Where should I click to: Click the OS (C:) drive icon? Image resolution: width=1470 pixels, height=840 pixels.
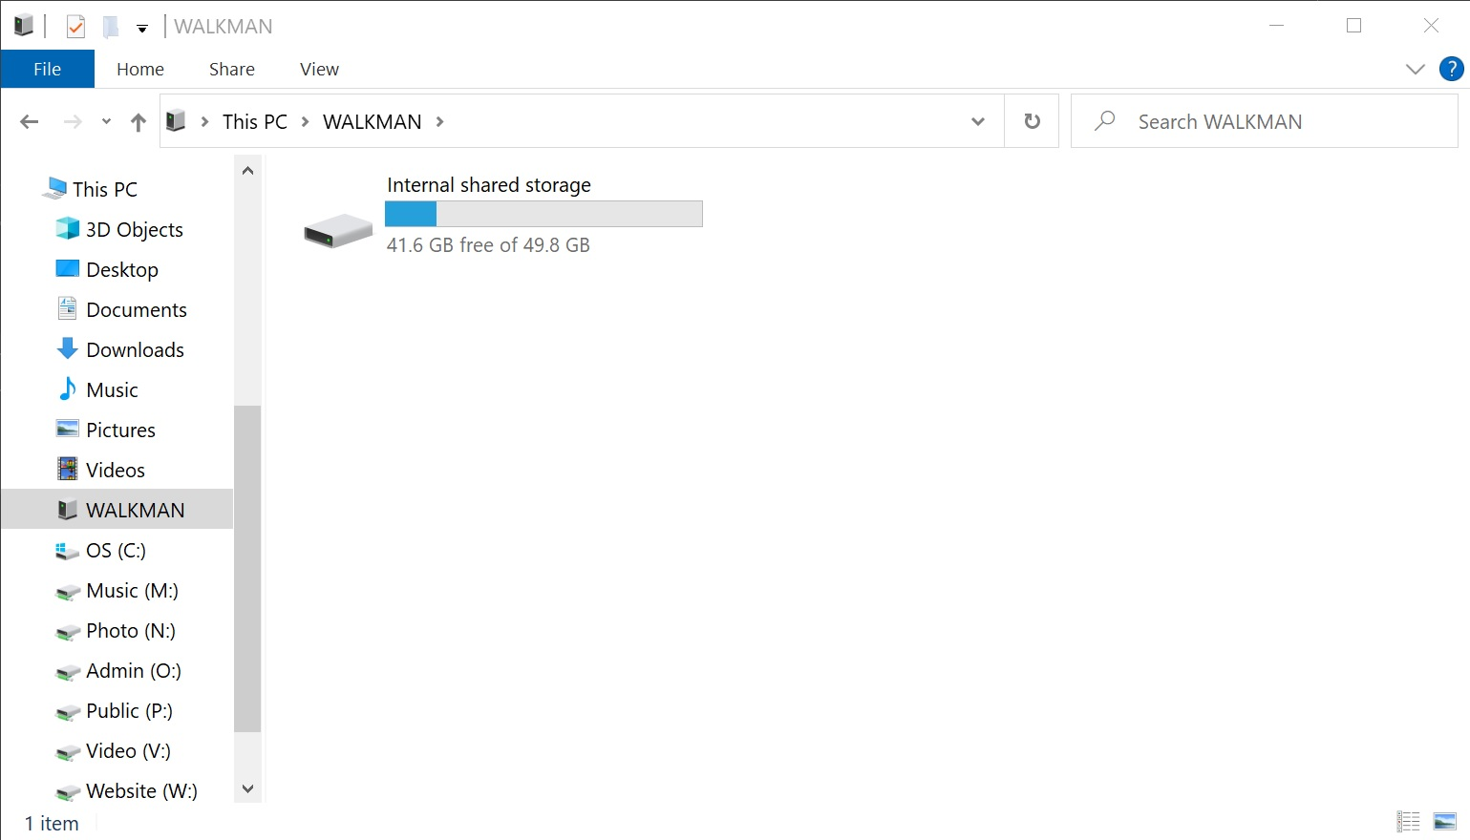click(67, 551)
